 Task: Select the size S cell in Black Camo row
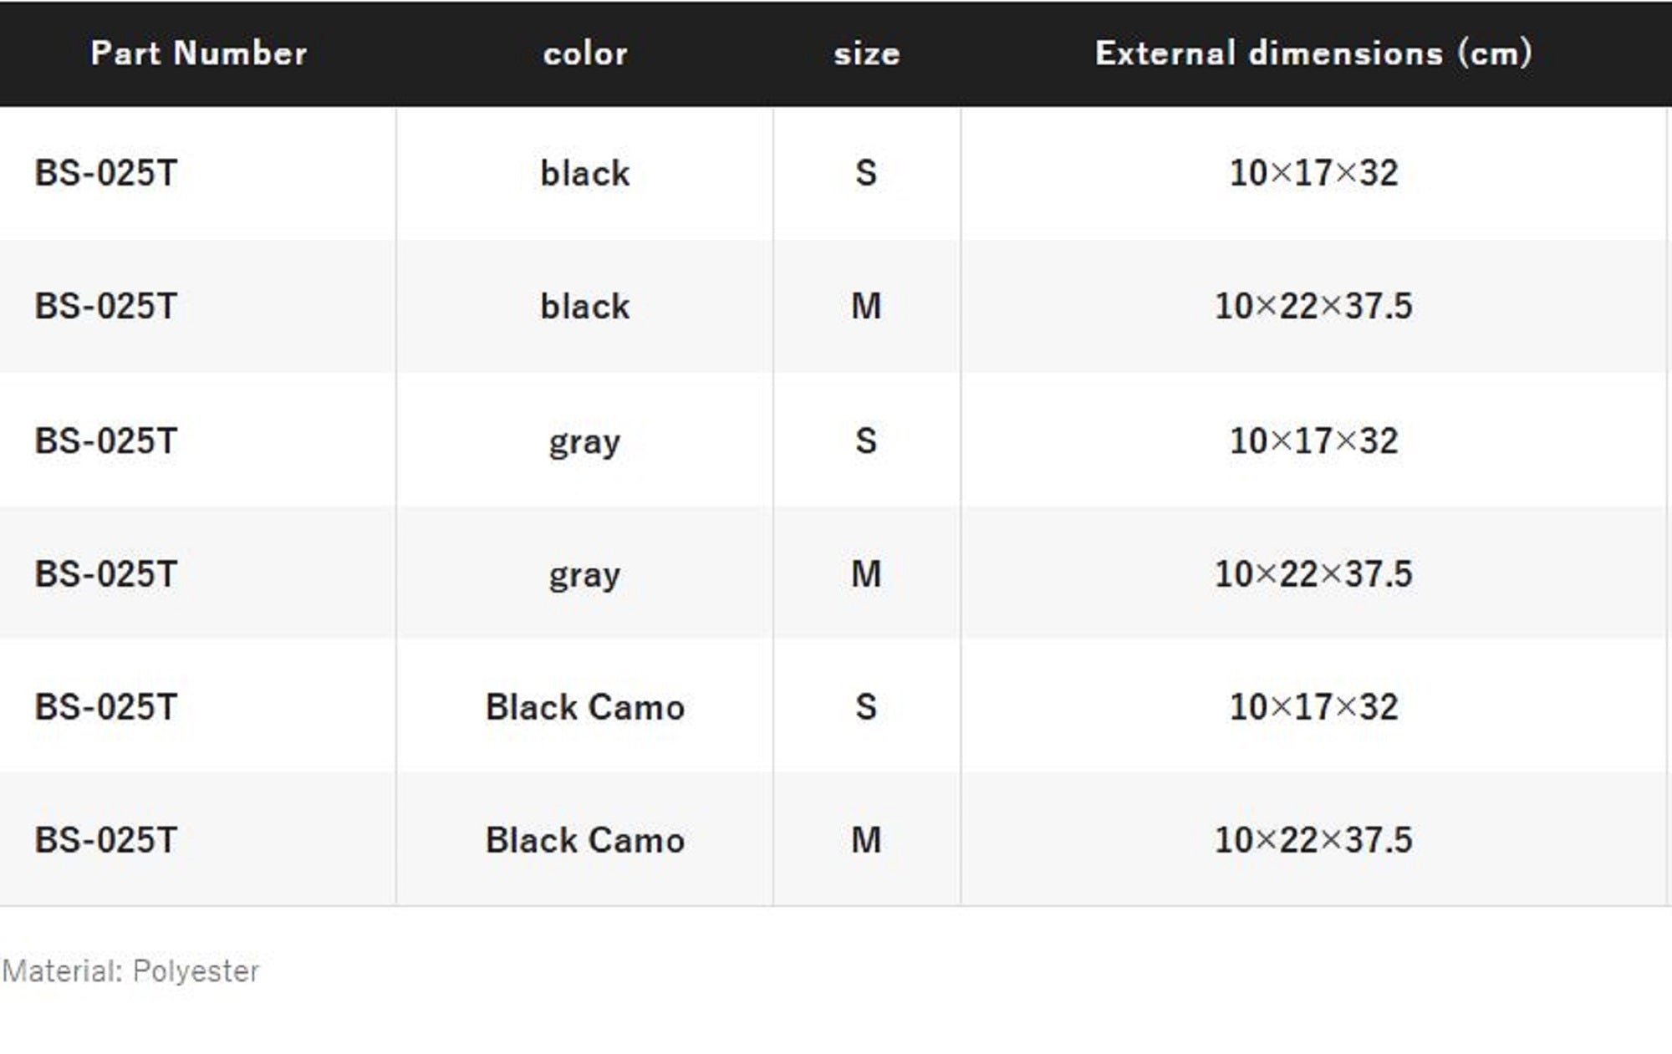(866, 707)
